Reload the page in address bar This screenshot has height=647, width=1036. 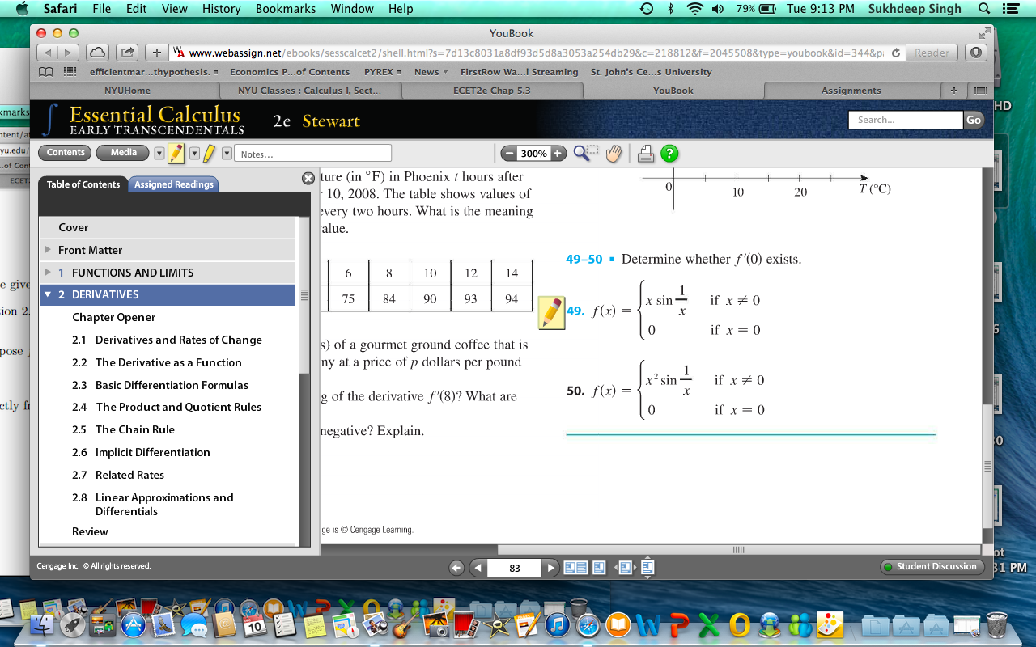895,53
